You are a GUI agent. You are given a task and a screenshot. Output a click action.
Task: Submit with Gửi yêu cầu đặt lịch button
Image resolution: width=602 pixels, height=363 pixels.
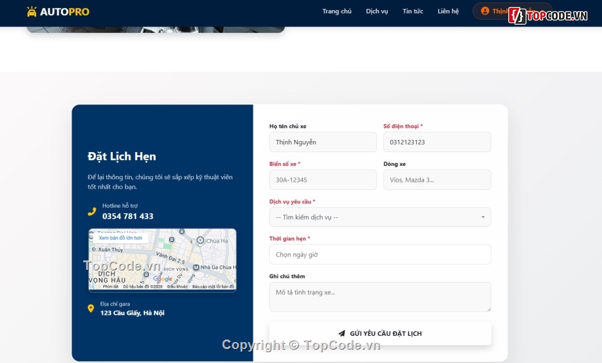click(x=380, y=333)
